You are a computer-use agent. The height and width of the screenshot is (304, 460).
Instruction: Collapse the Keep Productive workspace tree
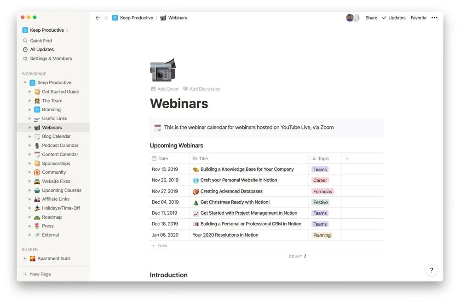[25, 82]
